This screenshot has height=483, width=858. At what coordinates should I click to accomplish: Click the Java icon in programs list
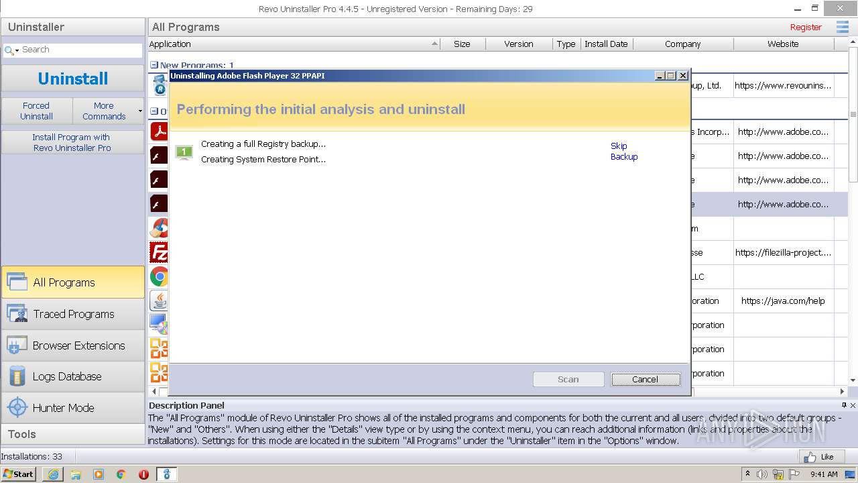pyautogui.click(x=160, y=301)
